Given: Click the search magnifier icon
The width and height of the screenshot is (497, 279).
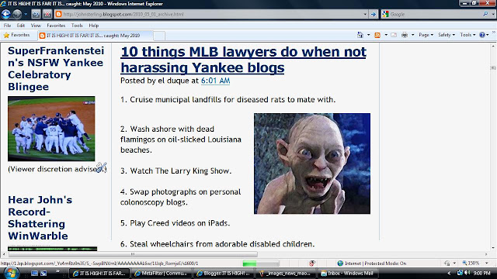Looking at the screenshot, I should (485, 14).
